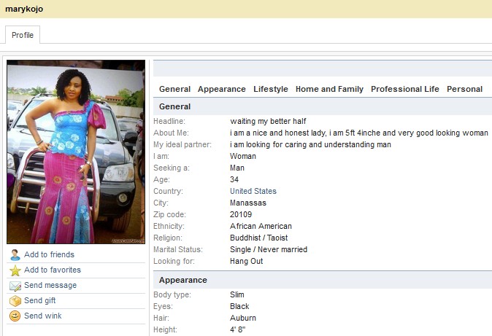Click the 'Buddhist / Taoist' religion value

click(259, 238)
